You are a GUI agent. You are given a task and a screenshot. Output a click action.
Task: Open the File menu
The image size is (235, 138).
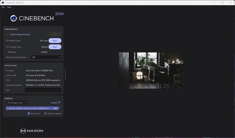point(3,7)
